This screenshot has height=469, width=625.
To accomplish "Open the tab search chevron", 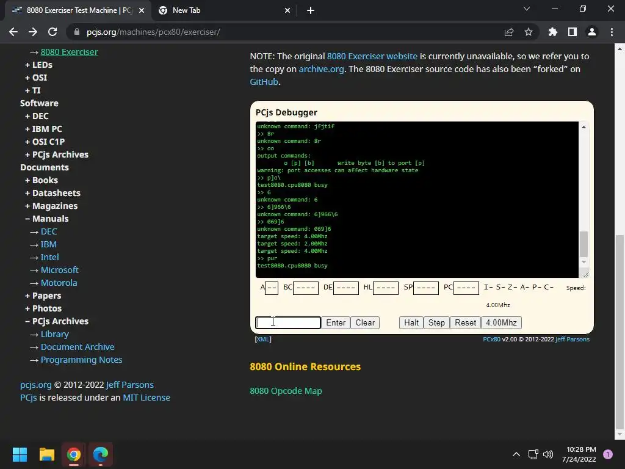I will tap(527, 9).
